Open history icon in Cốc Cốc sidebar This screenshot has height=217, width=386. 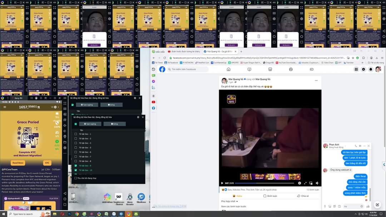click(x=153, y=69)
